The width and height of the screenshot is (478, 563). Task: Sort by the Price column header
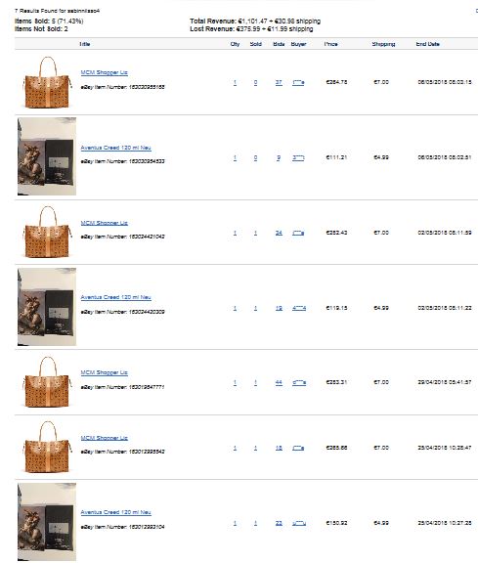click(x=330, y=44)
